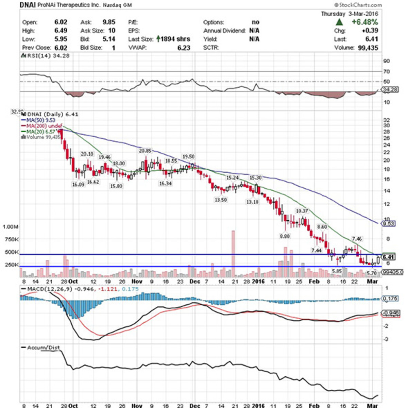Click the RSI current value tag 34.28

pyautogui.click(x=390, y=90)
